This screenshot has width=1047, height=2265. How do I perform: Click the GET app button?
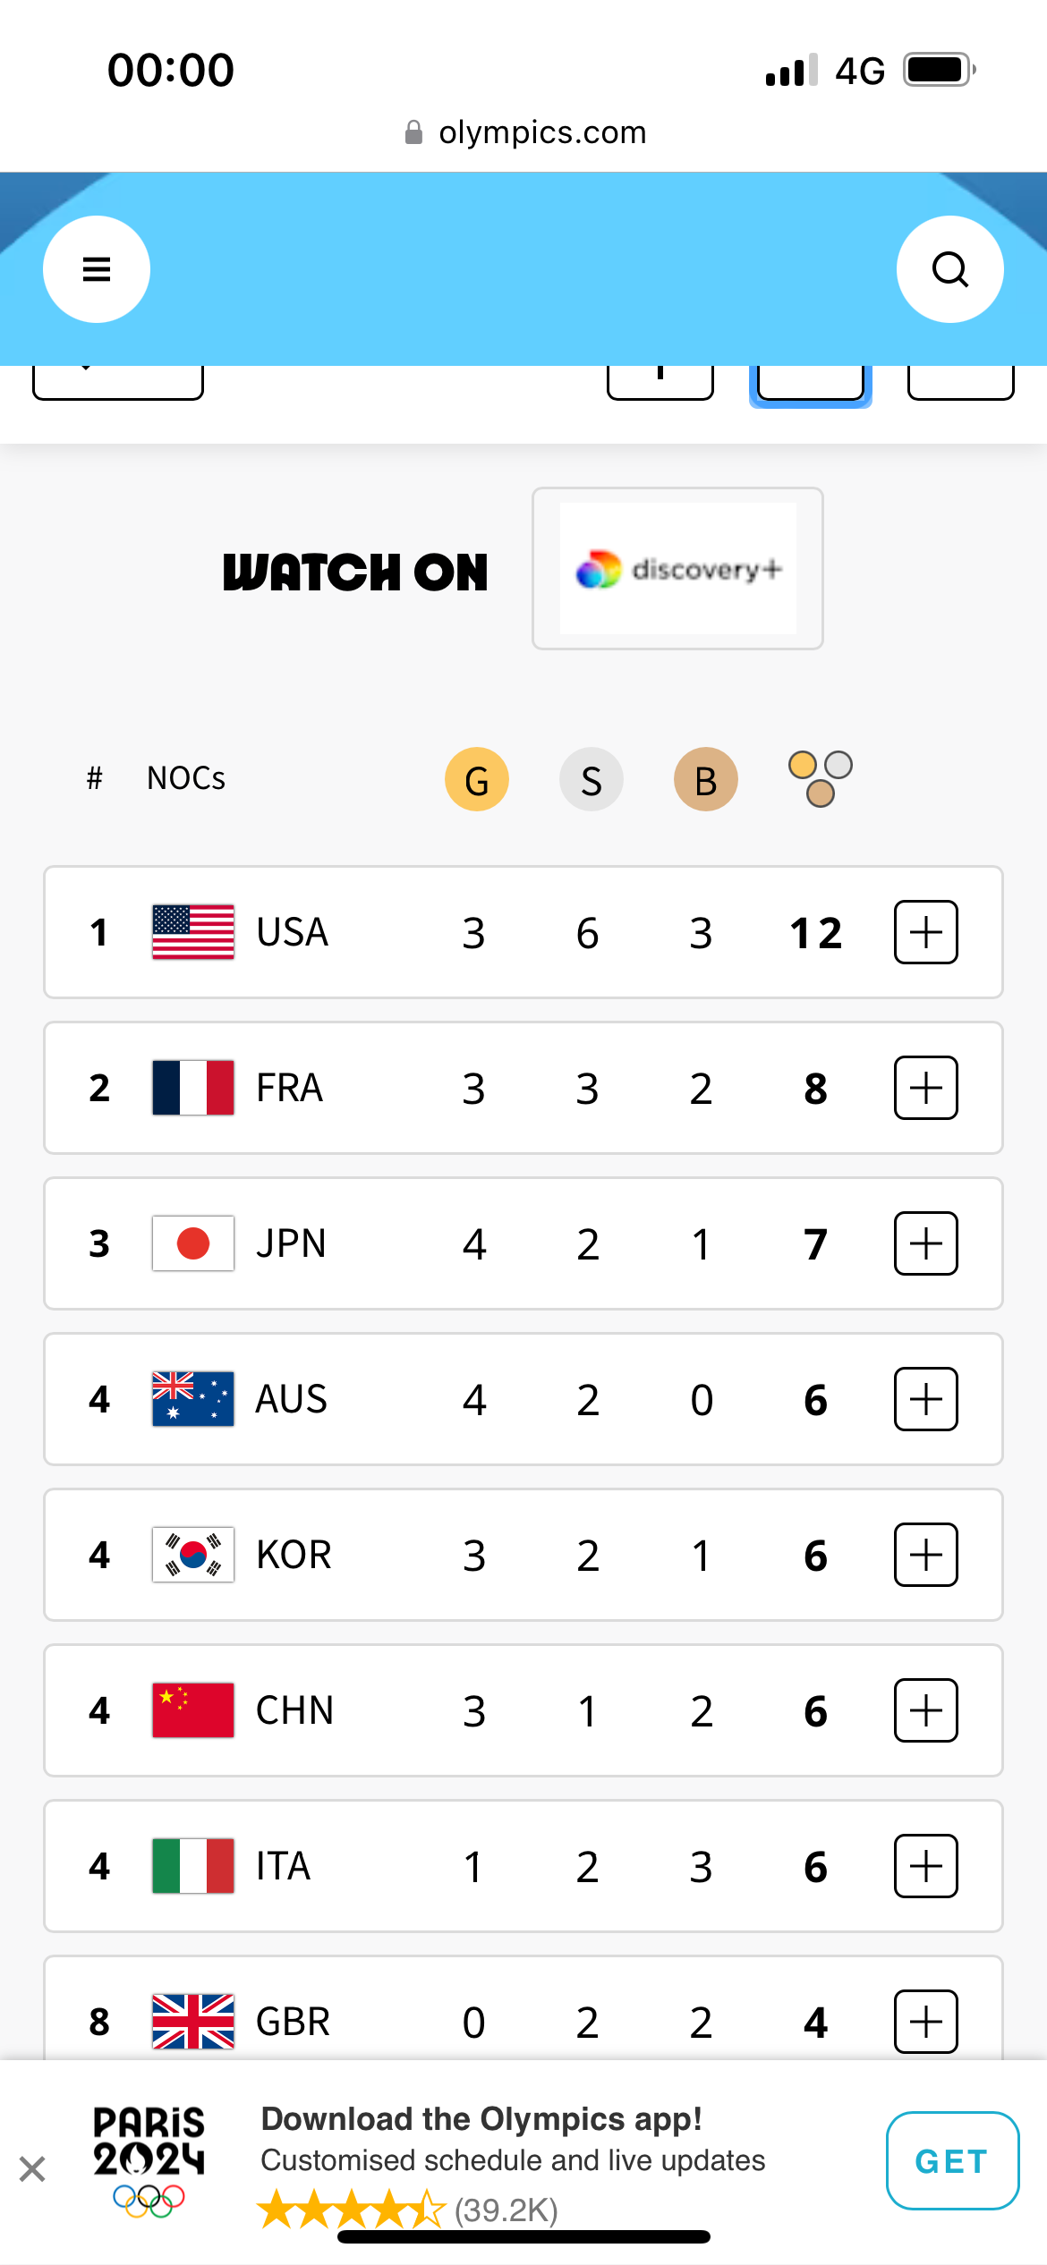click(952, 2161)
